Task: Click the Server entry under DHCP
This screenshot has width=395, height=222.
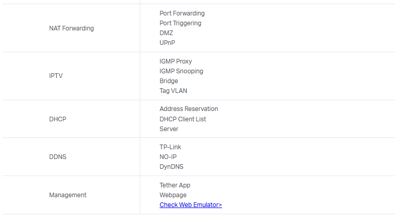Action: pyautogui.click(x=169, y=129)
